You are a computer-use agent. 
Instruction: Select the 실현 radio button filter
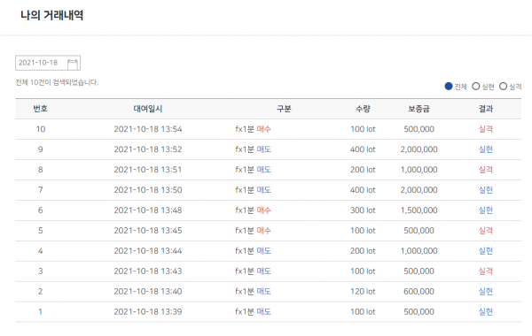coord(476,87)
